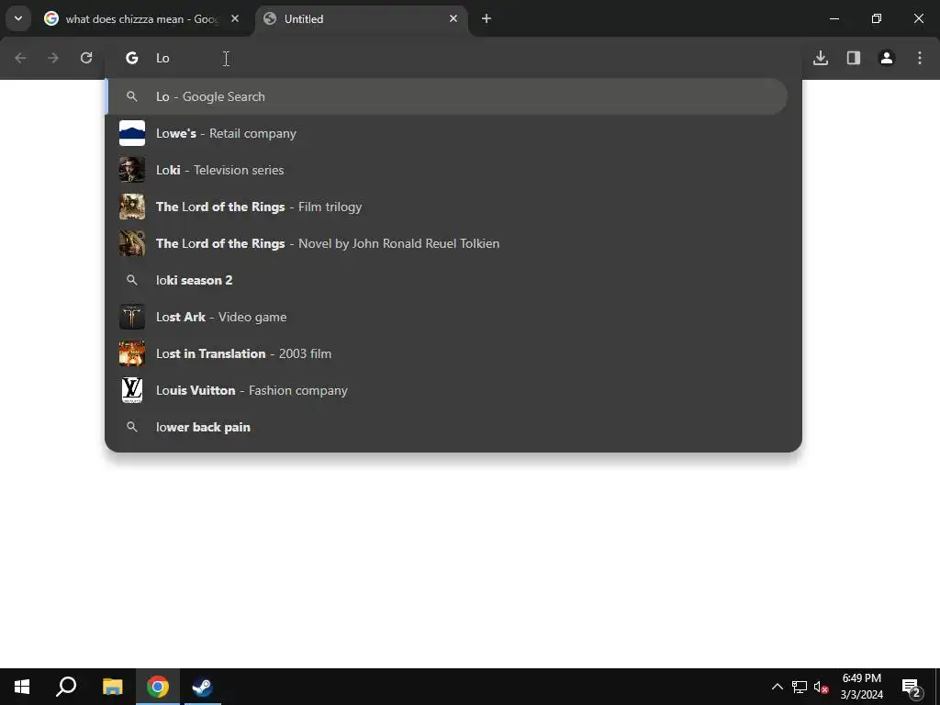Select Loki Television series suggestion
940x705 pixels.
tap(453, 170)
